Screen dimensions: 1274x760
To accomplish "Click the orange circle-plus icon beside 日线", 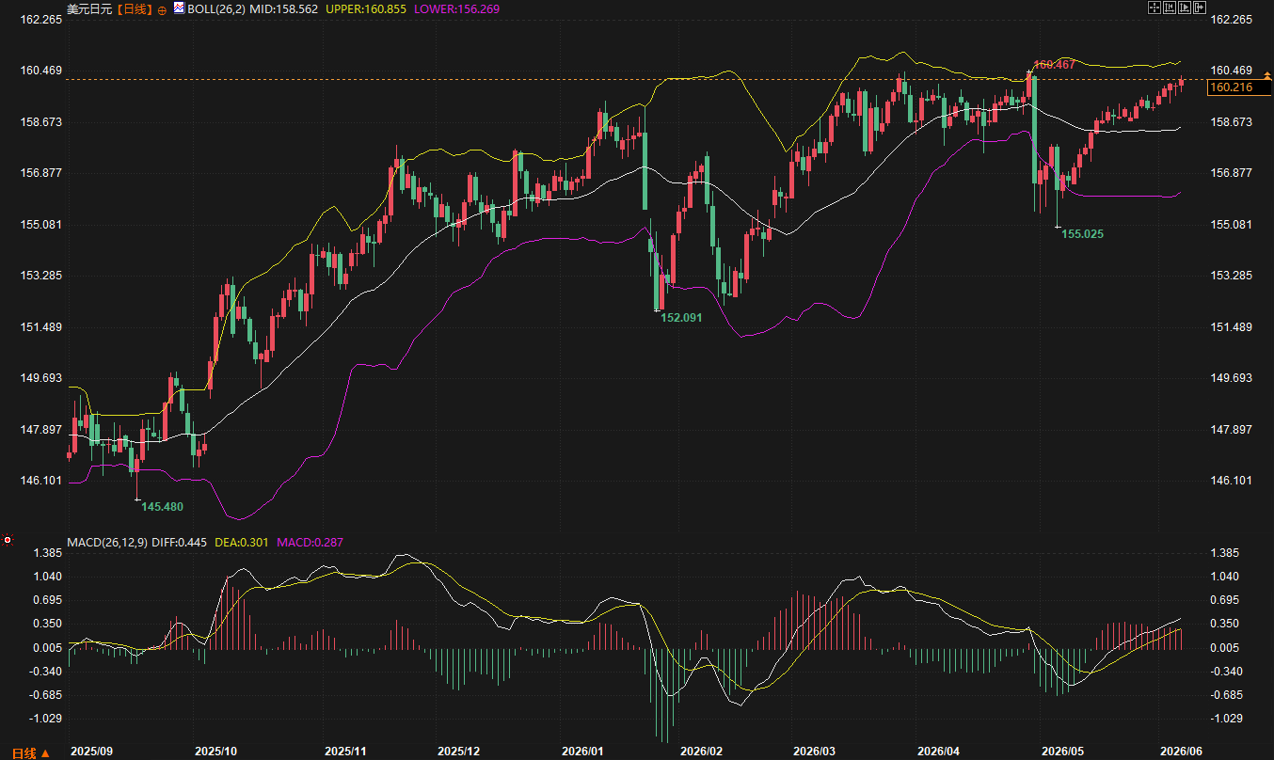I will [x=162, y=8].
